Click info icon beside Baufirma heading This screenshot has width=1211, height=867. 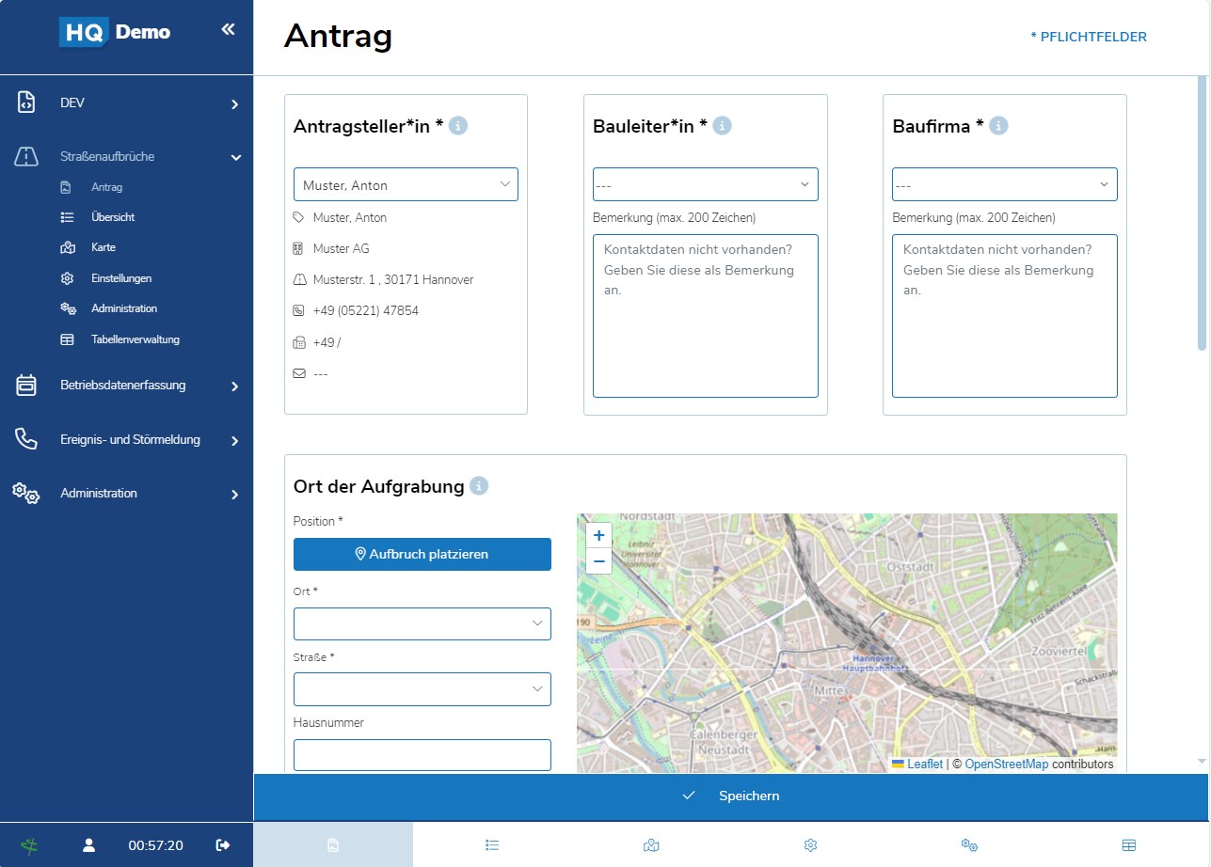998,125
